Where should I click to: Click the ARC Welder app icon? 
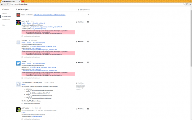(18, 110)
